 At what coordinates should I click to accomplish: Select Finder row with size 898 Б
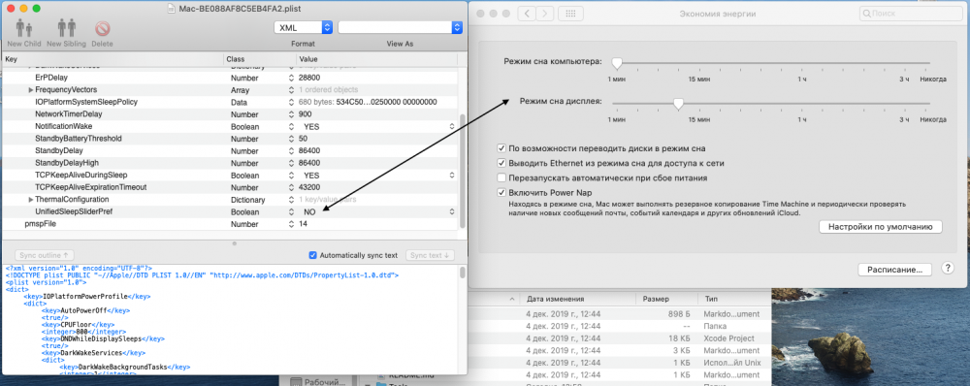[x=621, y=314]
